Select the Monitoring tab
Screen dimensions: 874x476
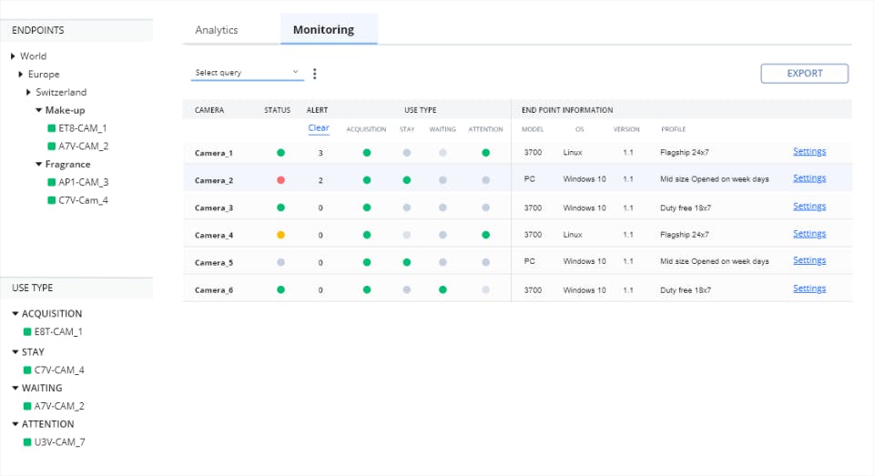pos(323,30)
